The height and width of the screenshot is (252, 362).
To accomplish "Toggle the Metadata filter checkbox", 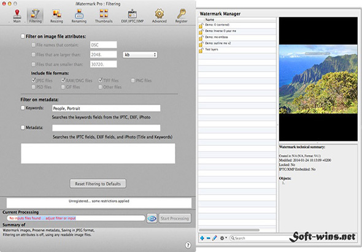I will (23, 128).
